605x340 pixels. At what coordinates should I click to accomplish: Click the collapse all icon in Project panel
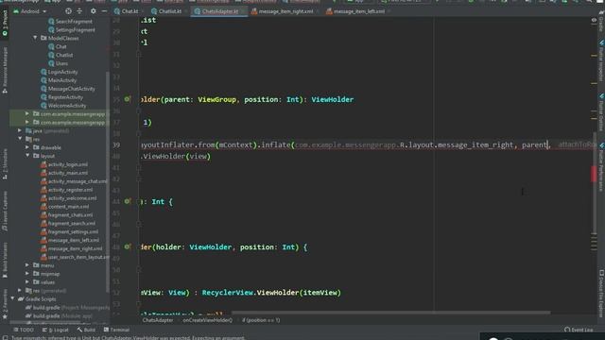coord(79,11)
